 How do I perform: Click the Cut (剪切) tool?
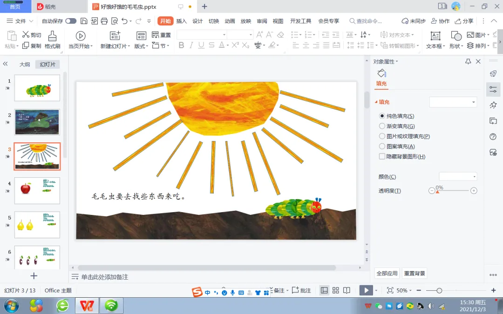(x=32, y=34)
